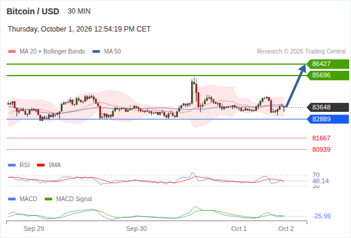Click the 'Oct 2' time axis label
The height and width of the screenshot is (238, 351).
[286, 228]
